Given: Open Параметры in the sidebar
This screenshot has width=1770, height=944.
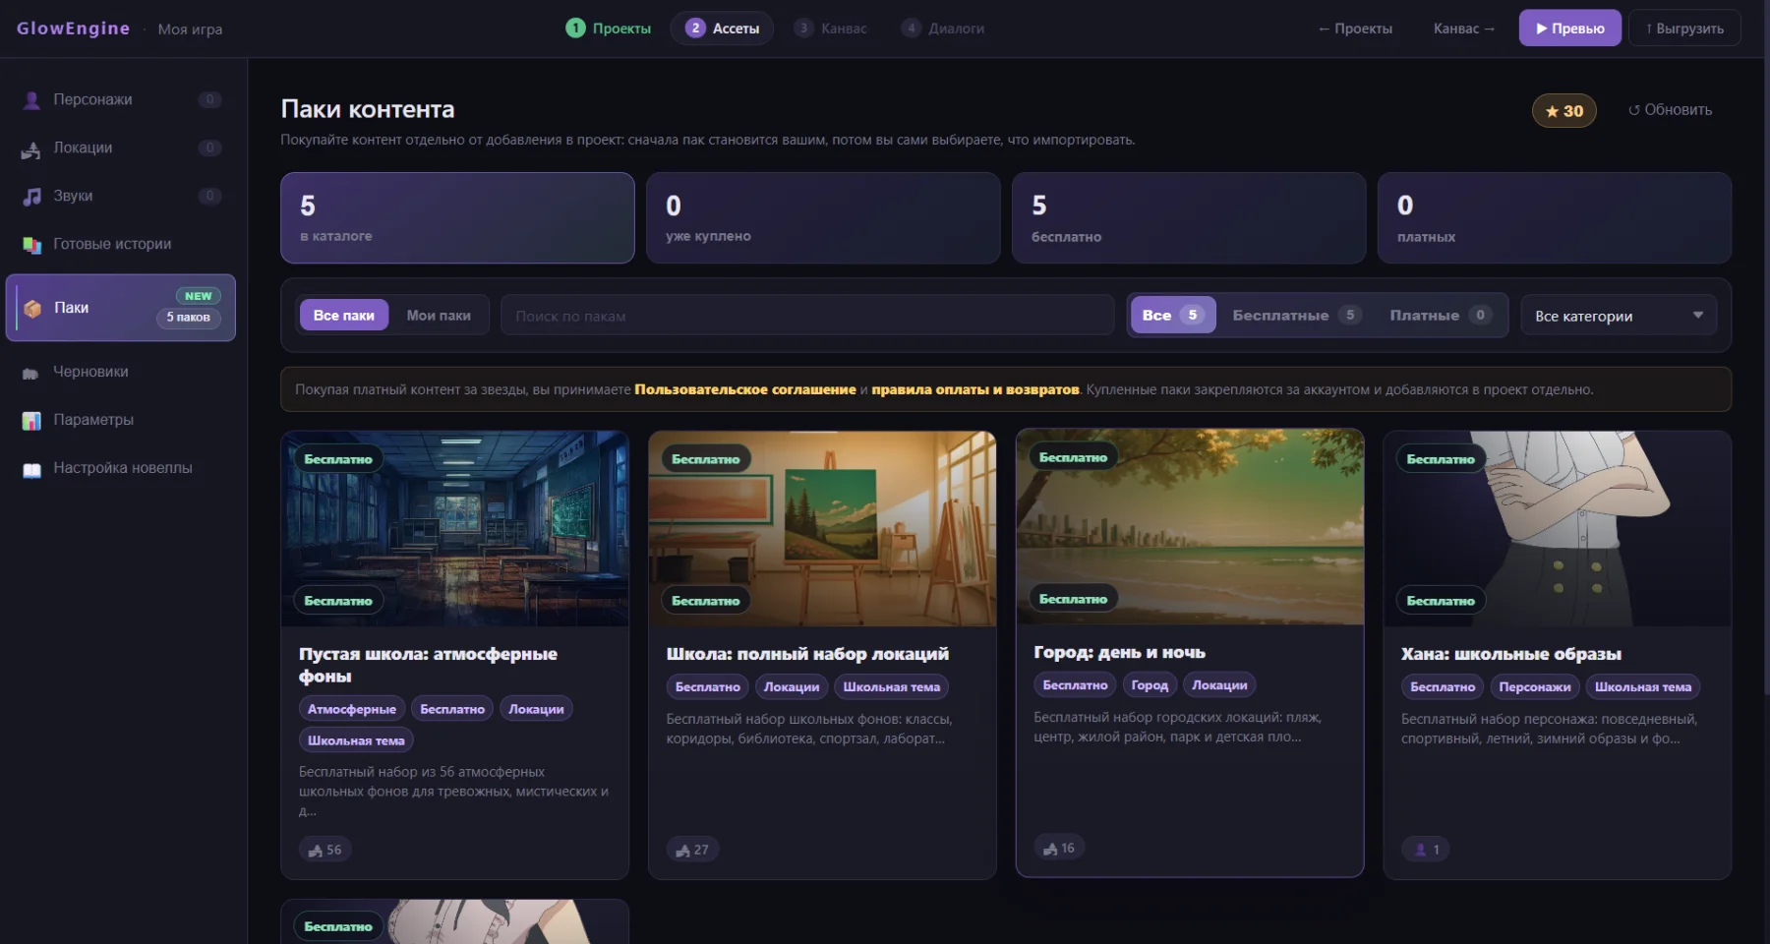Looking at the screenshot, I should coord(120,420).
